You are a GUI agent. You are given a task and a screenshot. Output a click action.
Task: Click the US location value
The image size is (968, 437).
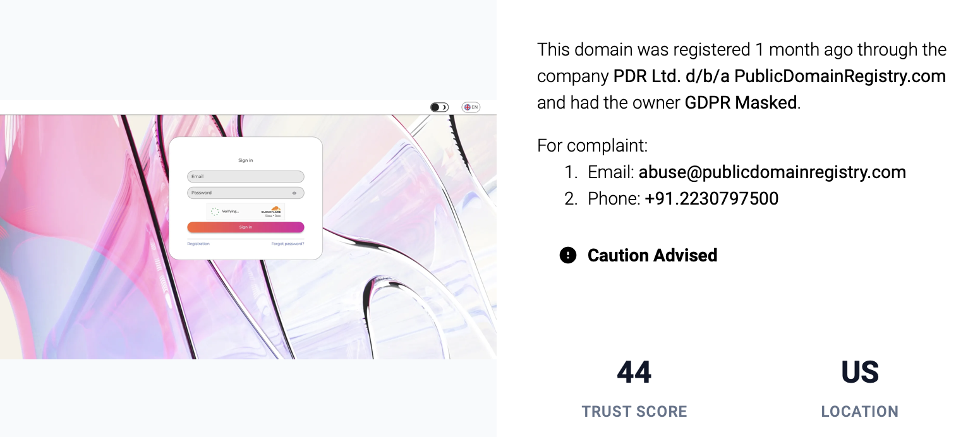coord(860,373)
